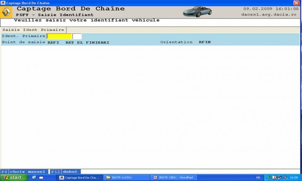Click the small white field beside yellow input
Image resolution: width=302 pixels, height=181 pixels.
(x=77, y=36)
